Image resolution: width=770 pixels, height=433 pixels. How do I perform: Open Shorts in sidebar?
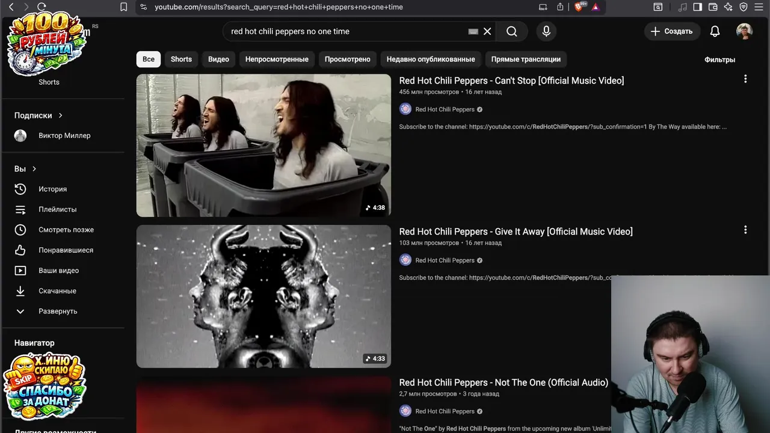click(x=49, y=82)
